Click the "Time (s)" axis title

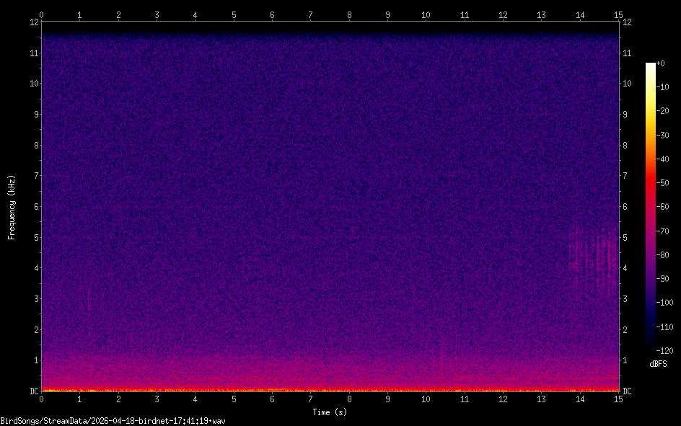click(x=330, y=412)
